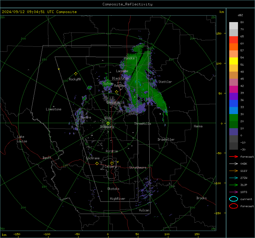Click the Sundre city label
The width and height of the screenshot is (255, 238).
point(86,117)
